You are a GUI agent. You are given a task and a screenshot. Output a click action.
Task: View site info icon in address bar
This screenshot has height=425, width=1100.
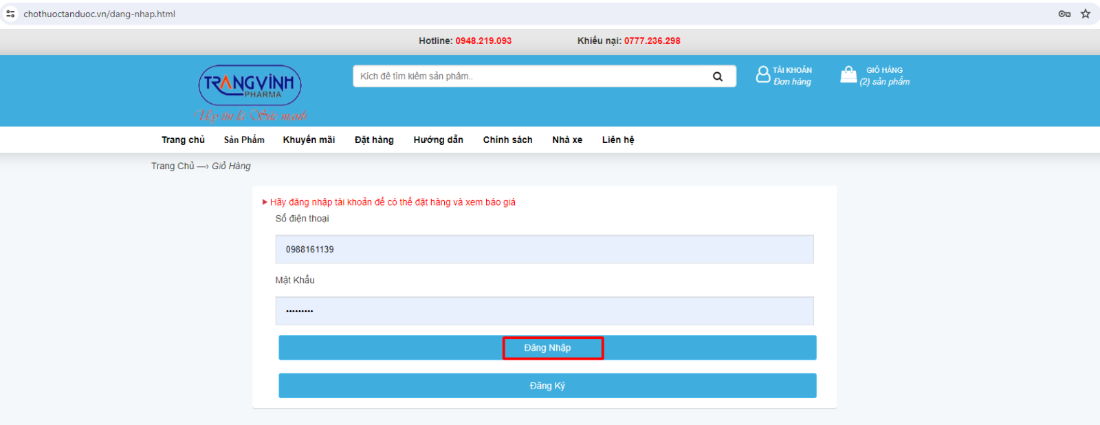pyautogui.click(x=10, y=14)
